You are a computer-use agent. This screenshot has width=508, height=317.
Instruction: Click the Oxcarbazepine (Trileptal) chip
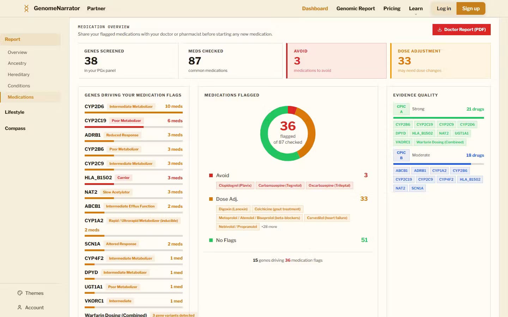click(329, 186)
